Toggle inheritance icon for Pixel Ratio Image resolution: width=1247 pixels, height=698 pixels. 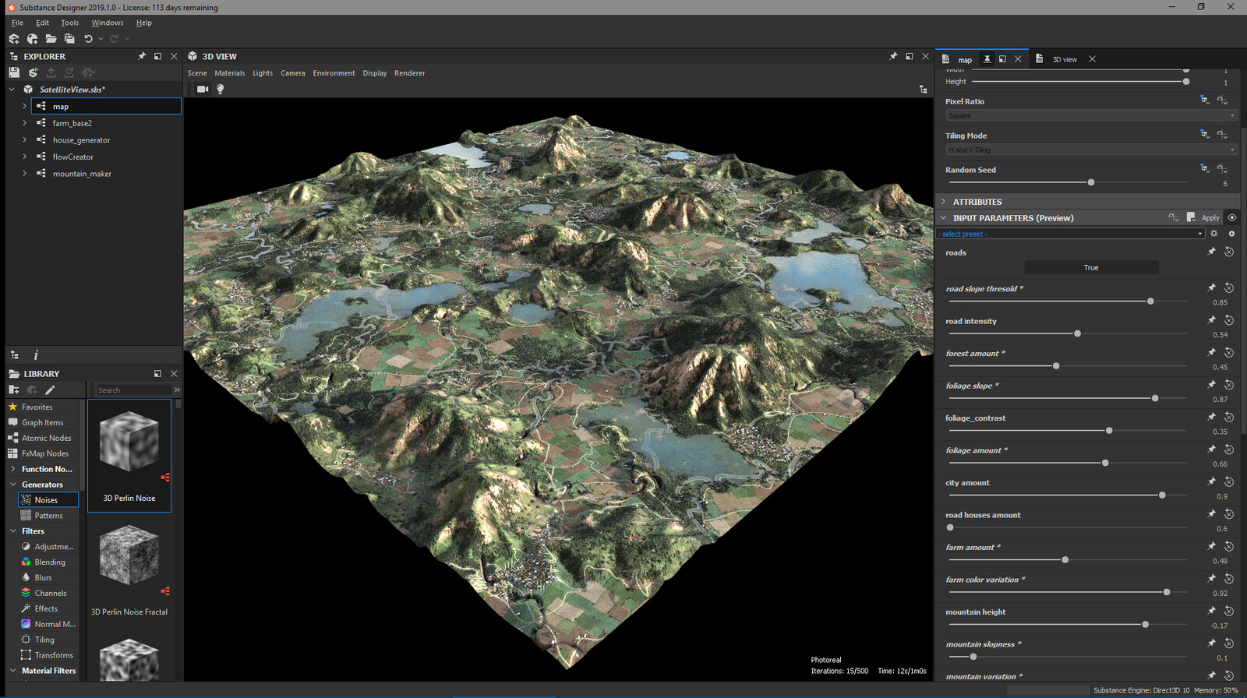[x=1205, y=100]
